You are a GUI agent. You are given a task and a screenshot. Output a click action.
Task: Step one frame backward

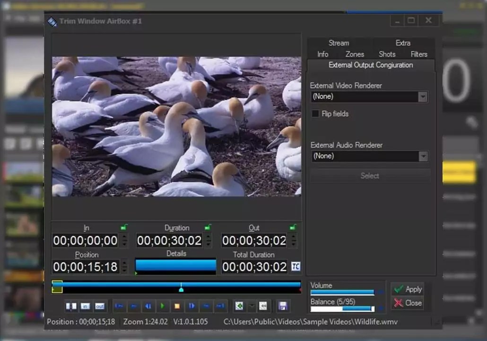148,306
